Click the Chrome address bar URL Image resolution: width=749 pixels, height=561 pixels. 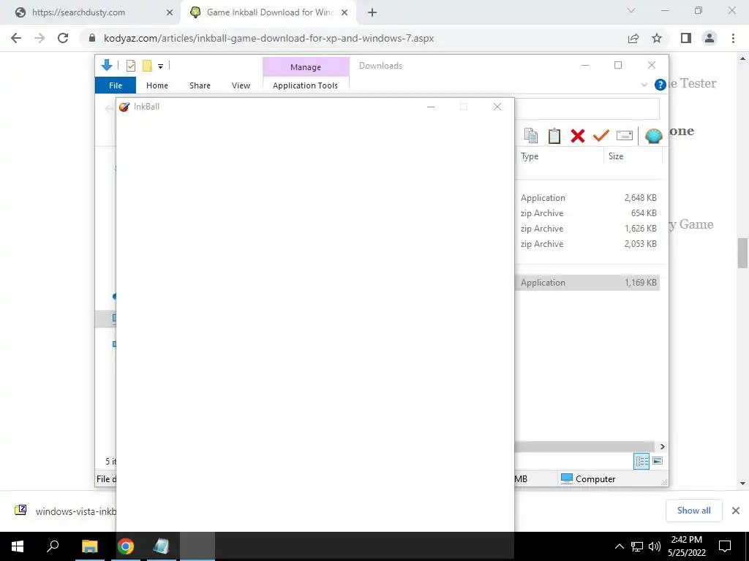click(268, 38)
